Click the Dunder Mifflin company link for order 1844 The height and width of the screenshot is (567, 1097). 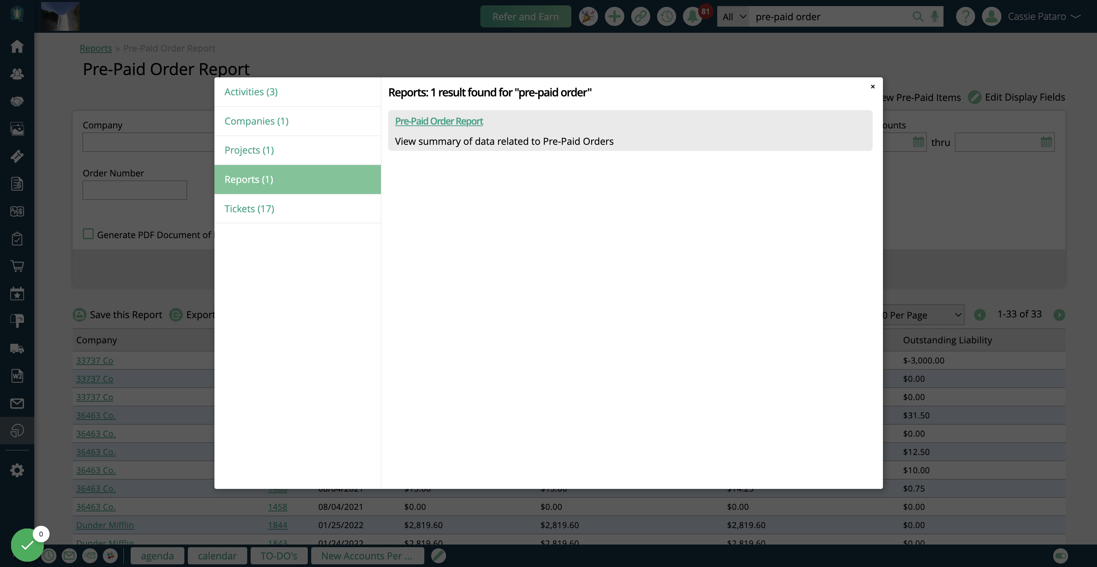pyautogui.click(x=105, y=525)
